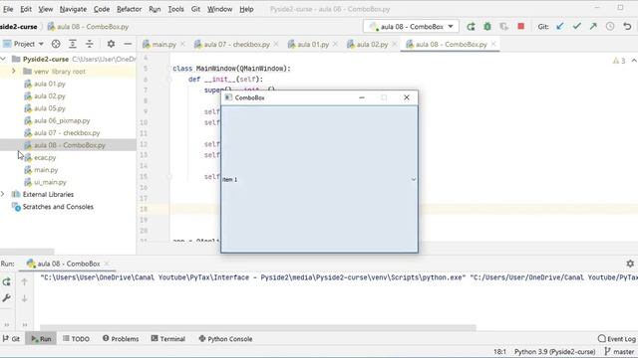
Task: Close the main.py editor tab
Action: point(182,44)
